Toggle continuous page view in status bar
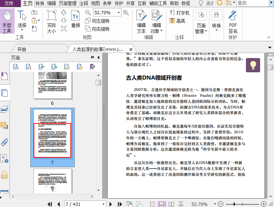This screenshot has width=274, height=207. [161, 204]
